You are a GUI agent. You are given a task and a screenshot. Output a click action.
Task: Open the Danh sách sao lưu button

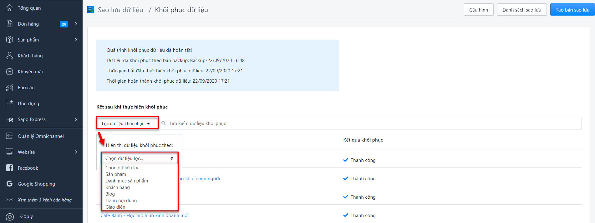pyautogui.click(x=521, y=10)
